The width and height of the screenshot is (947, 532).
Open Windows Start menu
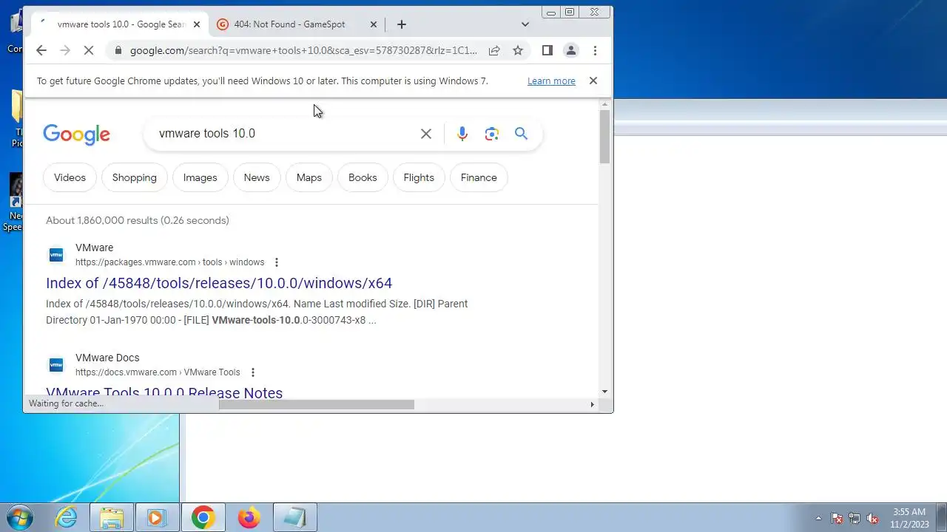tap(20, 517)
